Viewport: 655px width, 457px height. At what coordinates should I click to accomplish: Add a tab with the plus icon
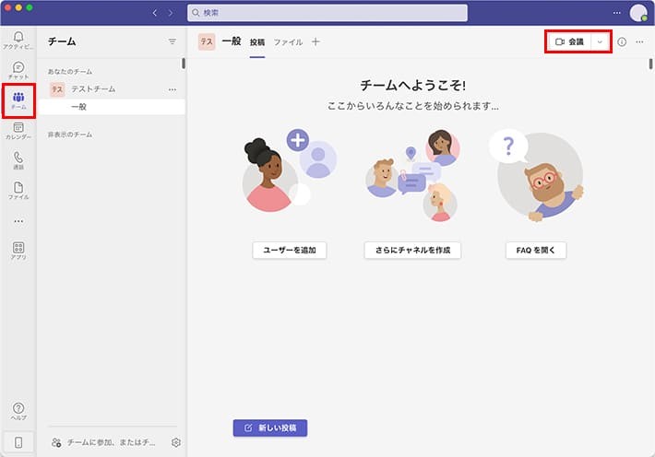[316, 41]
